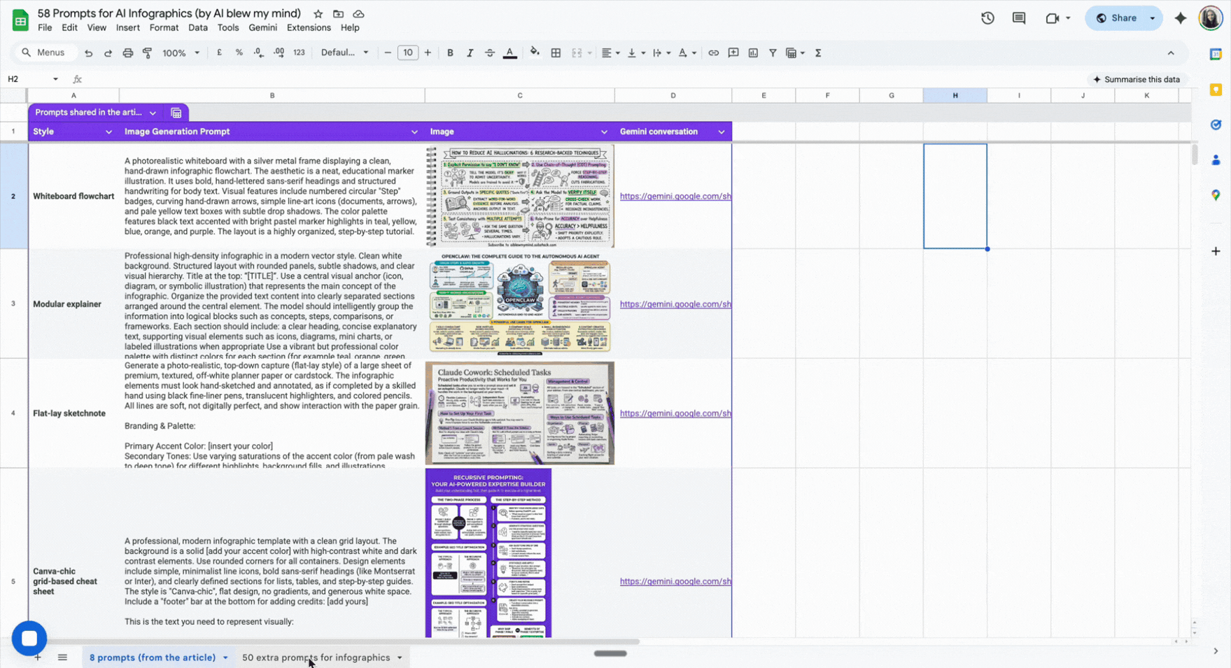The width and height of the screenshot is (1231, 668).
Task: Open version history clock icon
Action: pyautogui.click(x=987, y=18)
